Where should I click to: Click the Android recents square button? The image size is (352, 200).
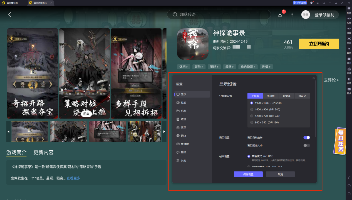tap(349, 194)
